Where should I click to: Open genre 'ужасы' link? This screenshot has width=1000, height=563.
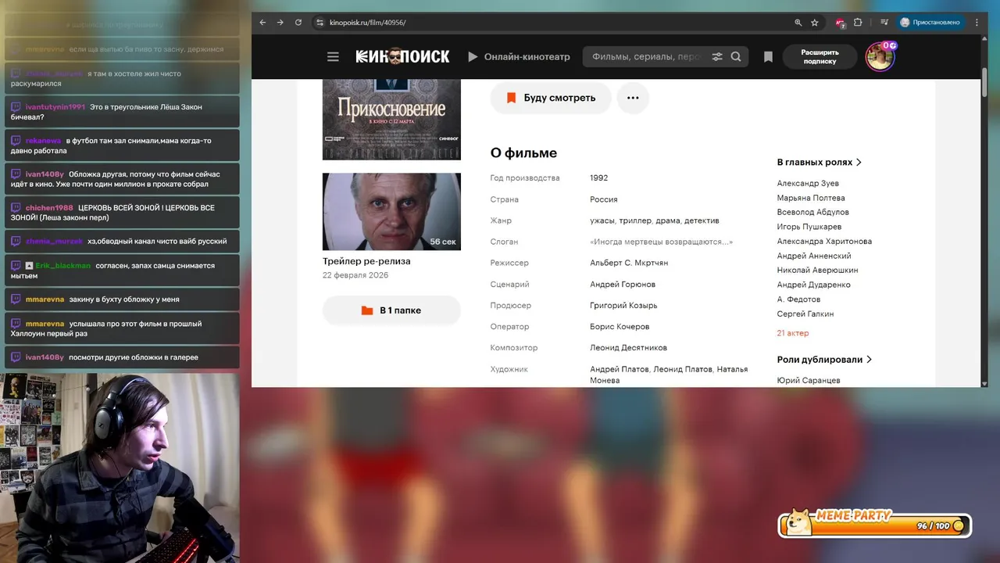tap(602, 221)
